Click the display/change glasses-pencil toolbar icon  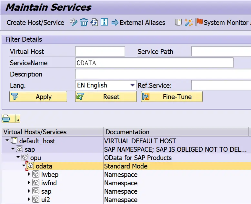coord(74,23)
